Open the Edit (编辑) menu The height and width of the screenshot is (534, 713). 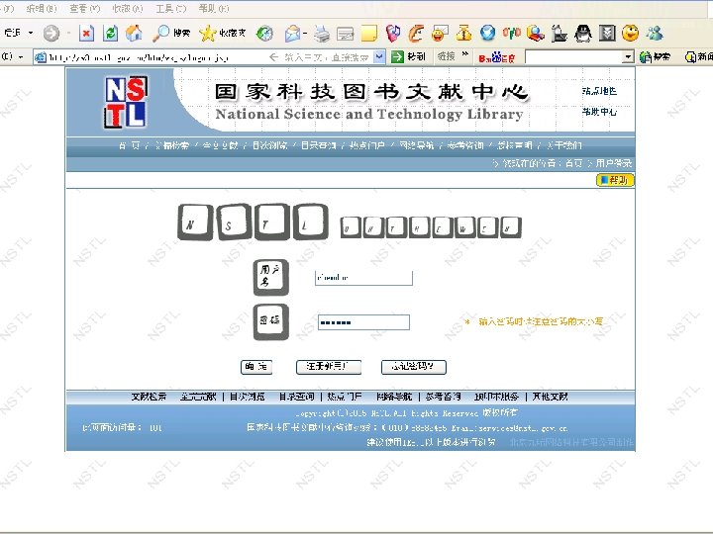42,9
